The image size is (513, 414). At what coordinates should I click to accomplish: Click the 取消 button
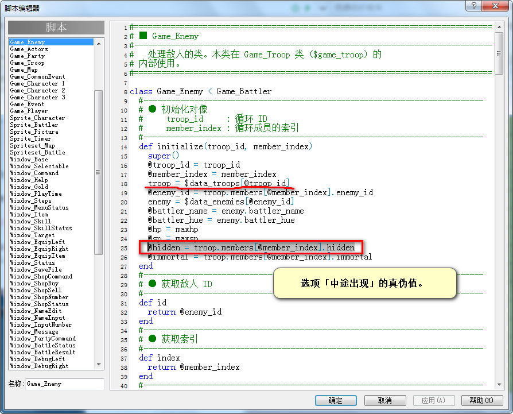[x=385, y=400]
